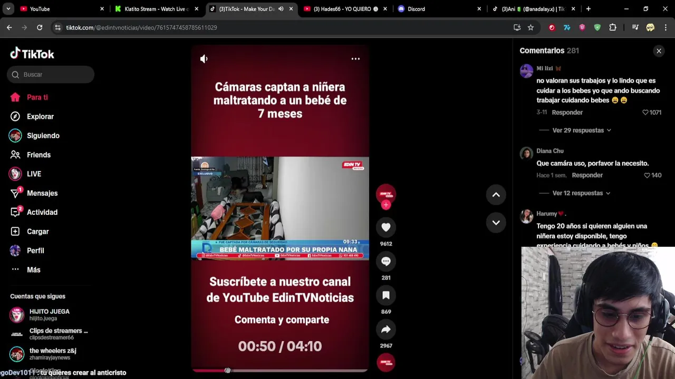Bookmark this page with the star icon
Viewport: 675px width, 379px height.
click(x=531, y=27)
